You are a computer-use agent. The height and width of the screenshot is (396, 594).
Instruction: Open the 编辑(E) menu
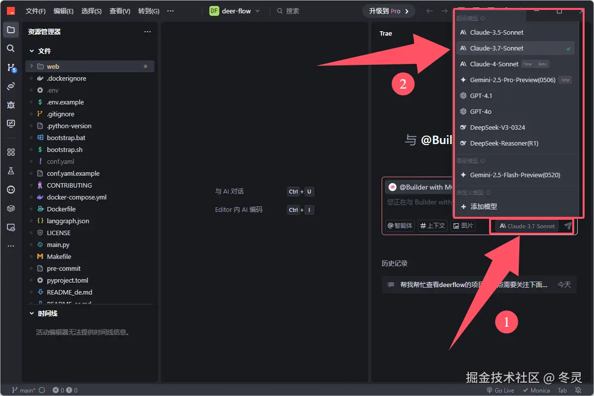pyautogui.click(x=63, y=11)
